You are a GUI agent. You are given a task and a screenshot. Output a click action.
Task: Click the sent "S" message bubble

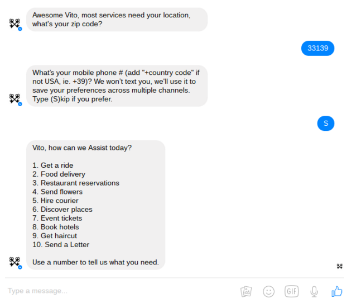[326, 123]
